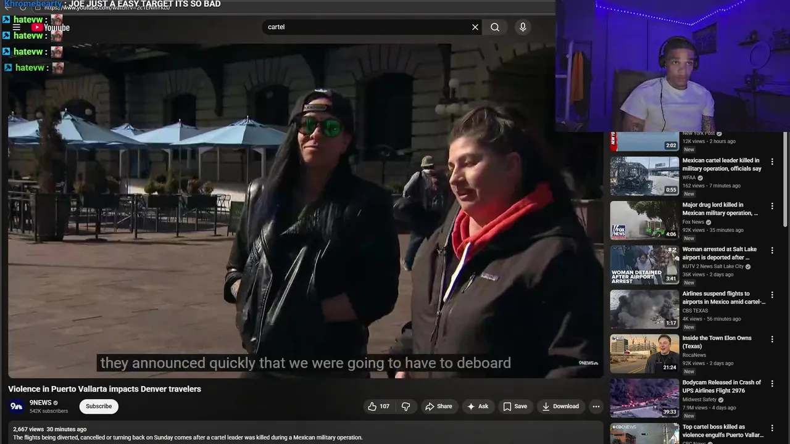The image size is (790, 444).
Task: Open more actions menu beside Download
Action: point(596,406)
